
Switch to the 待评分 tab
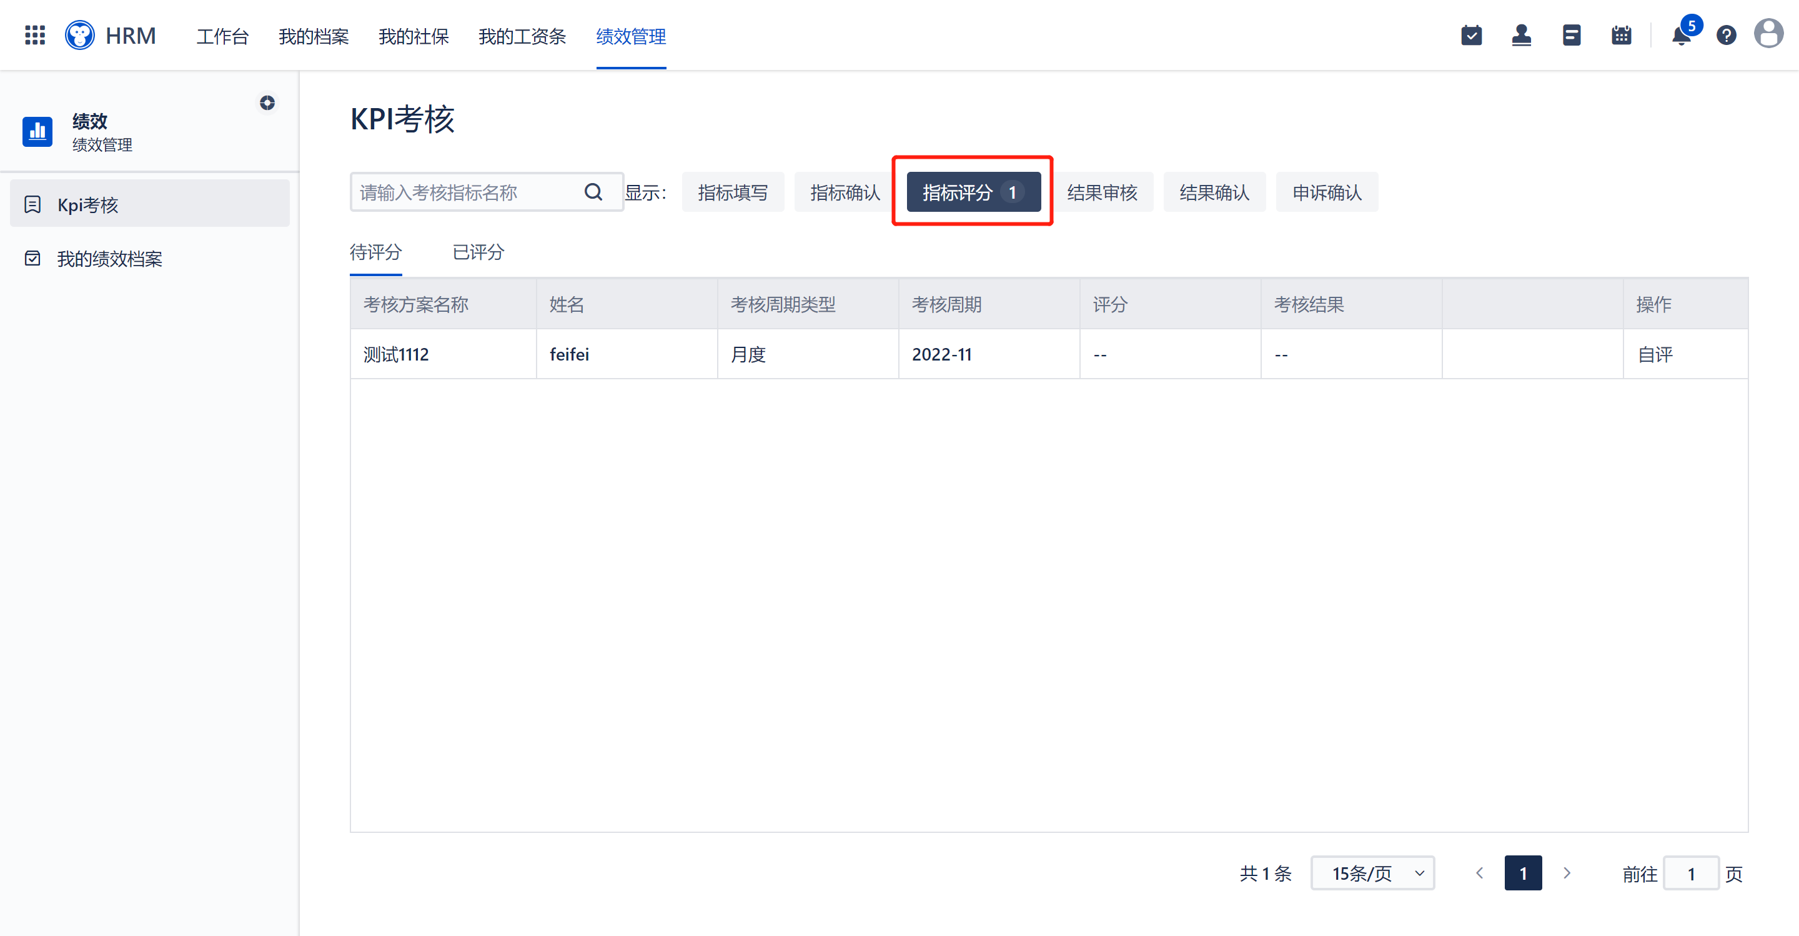[375, 252]
